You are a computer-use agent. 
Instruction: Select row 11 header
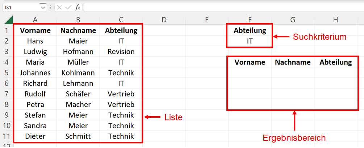pyautogui.click(x=6, y=136)
